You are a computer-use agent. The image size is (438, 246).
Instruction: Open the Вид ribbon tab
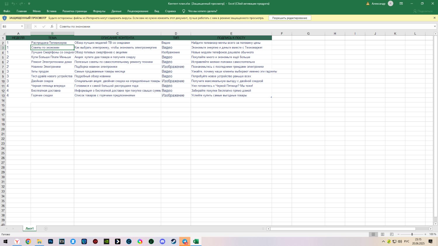point(157,11)
